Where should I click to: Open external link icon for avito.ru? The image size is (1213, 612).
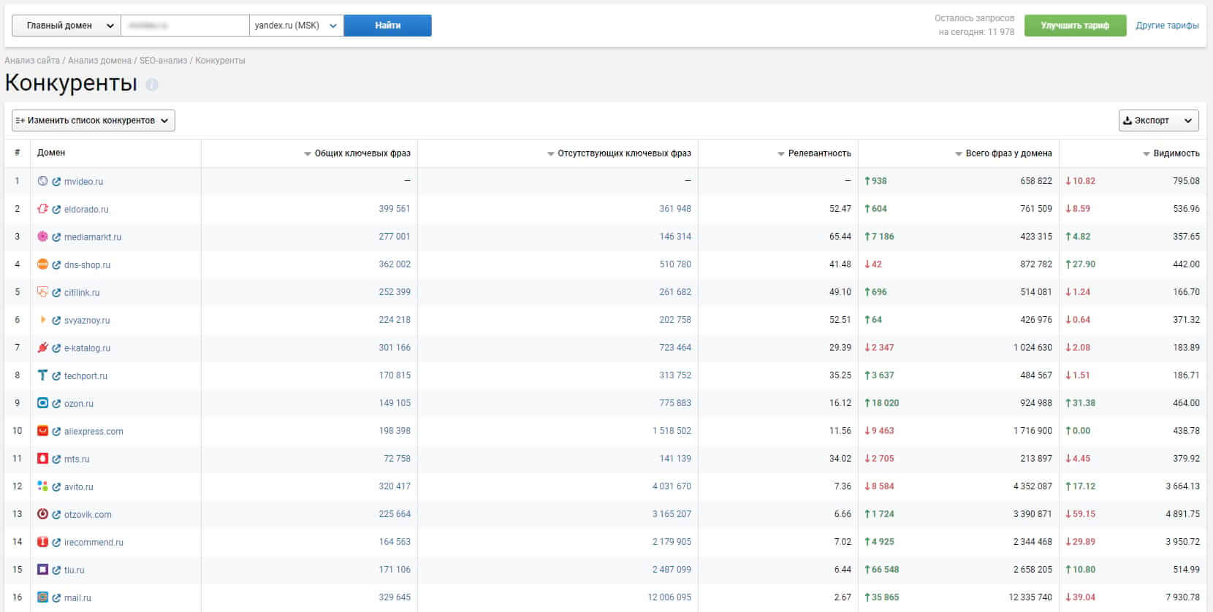(x=56, y=487)
